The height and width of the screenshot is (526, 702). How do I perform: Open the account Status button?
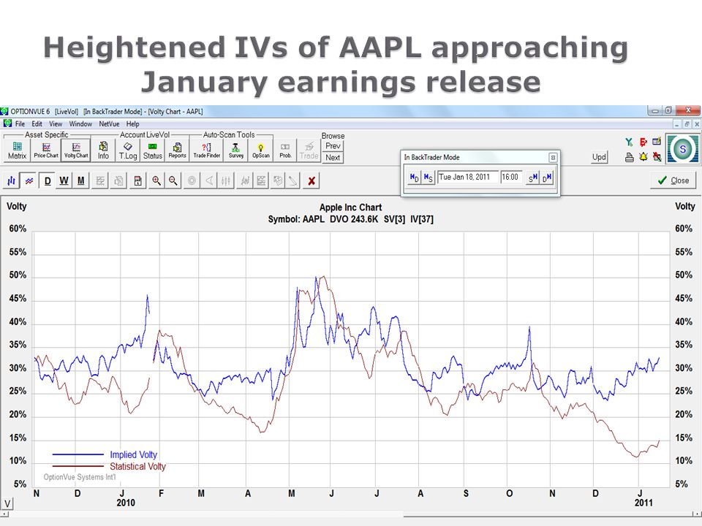[x=152, y=150]
